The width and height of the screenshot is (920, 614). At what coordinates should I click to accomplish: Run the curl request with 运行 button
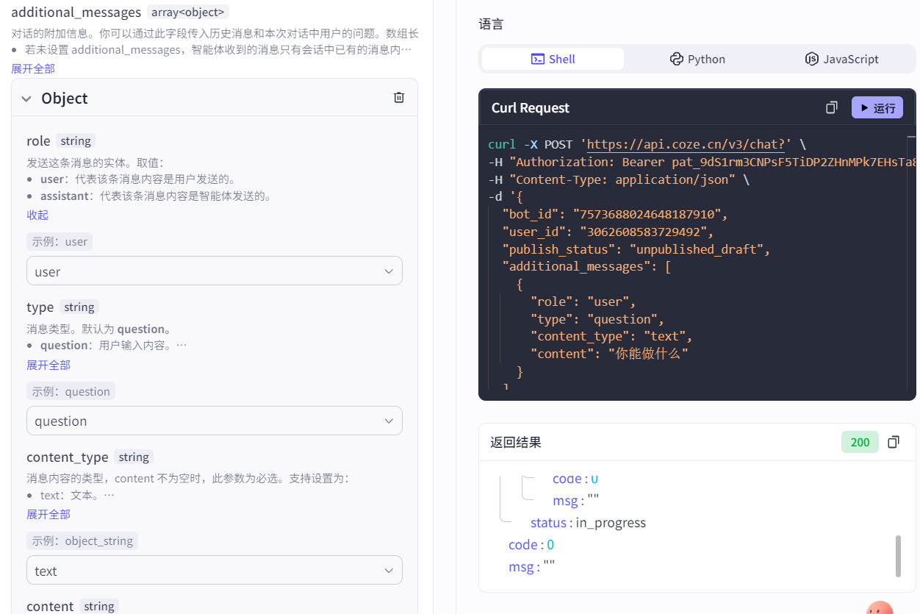click(x=877, y=107)
